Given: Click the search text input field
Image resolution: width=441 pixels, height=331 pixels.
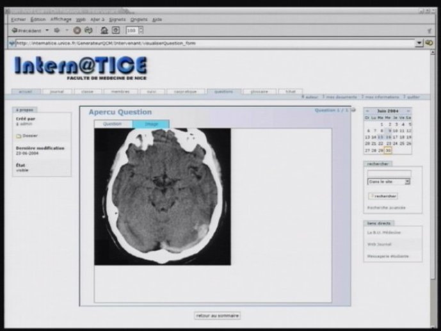Looking at the screenshot, I should [x=389, y=174].
